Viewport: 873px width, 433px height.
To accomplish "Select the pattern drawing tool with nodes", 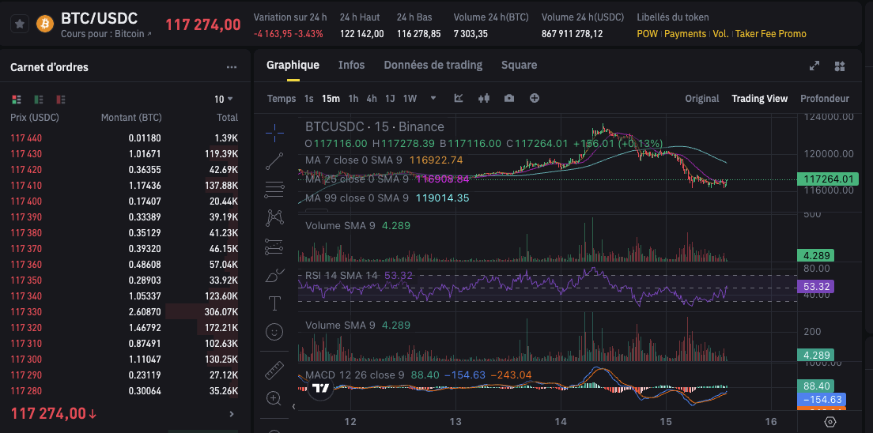I will coord(274,217).
